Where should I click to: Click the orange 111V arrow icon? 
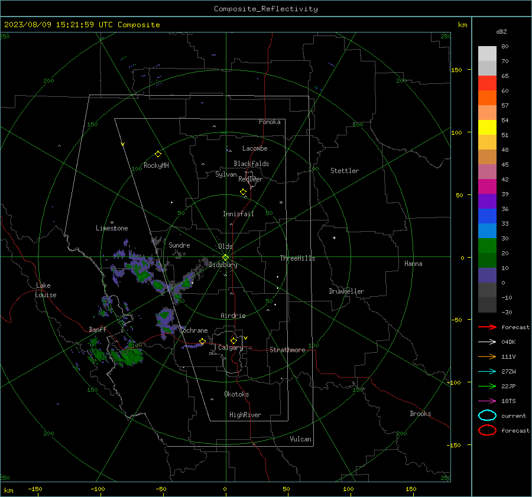coord(487,356)
